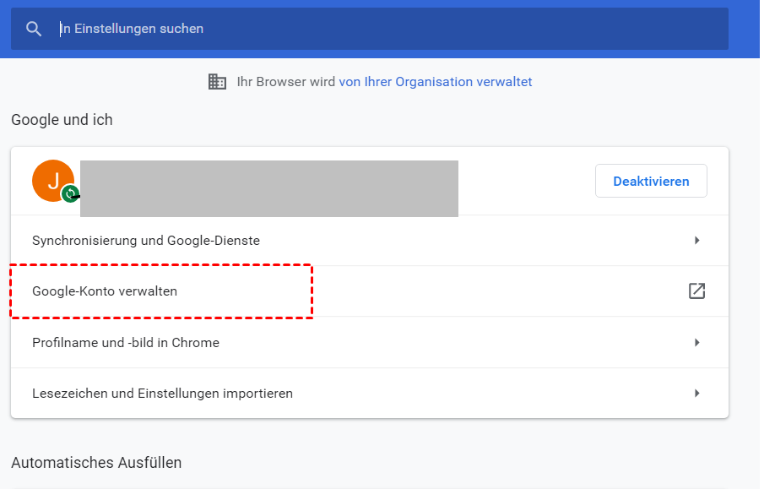
Task: Open Synchronisierung und Google-Dienste entry
Action: [146, 241]
